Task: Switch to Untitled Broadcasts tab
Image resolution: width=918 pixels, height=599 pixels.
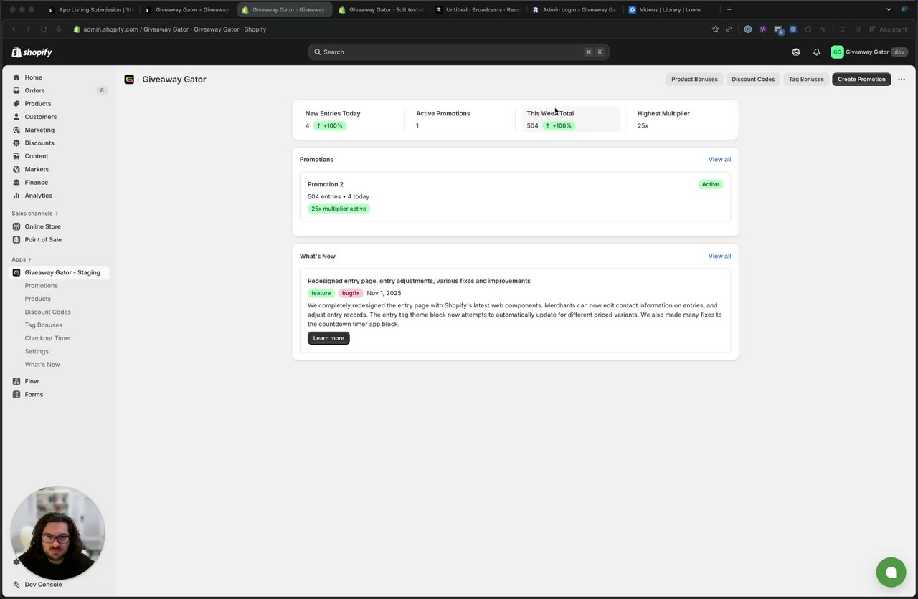Action: 478,10
